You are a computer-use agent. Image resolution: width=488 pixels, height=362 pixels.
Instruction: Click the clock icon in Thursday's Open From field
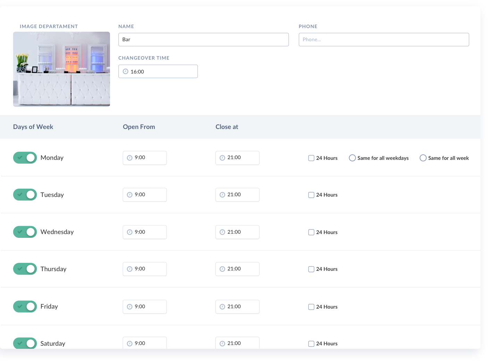[129, 269]
